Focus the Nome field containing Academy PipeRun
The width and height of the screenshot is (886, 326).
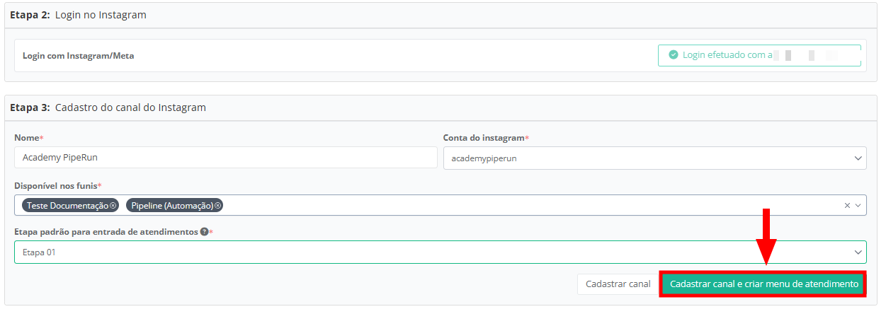[x=225, y=158]
